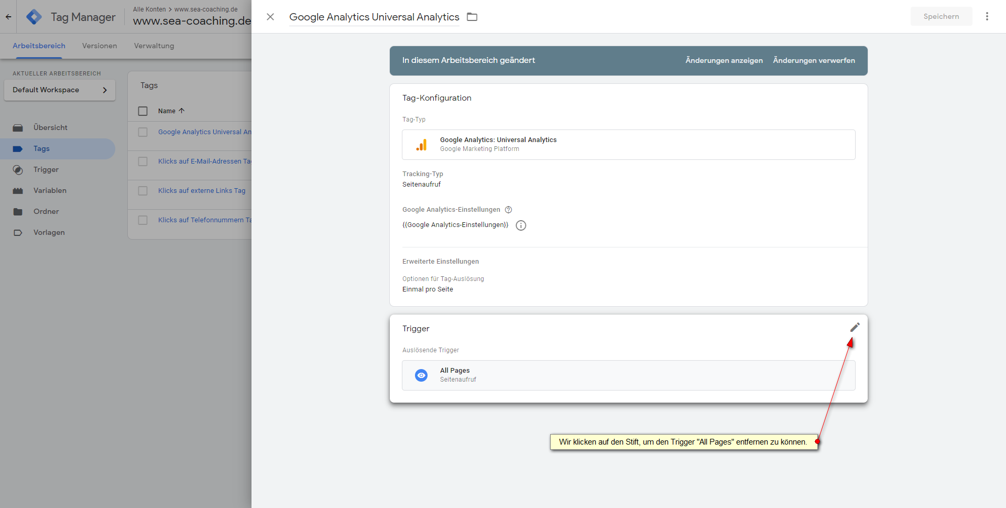Click the Tag Manager diamond logo
The height and width of the screenshot is (508, 1006).
point(34,17)
